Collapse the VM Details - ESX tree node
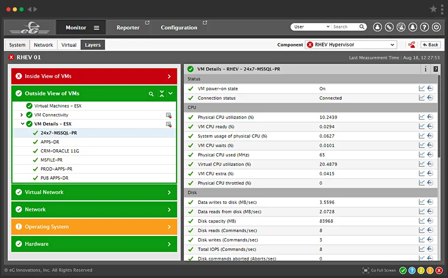This screenshot has height=278, width=448. (22, 124)
